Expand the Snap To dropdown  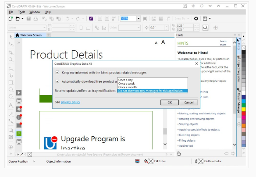tap(188, 18)
